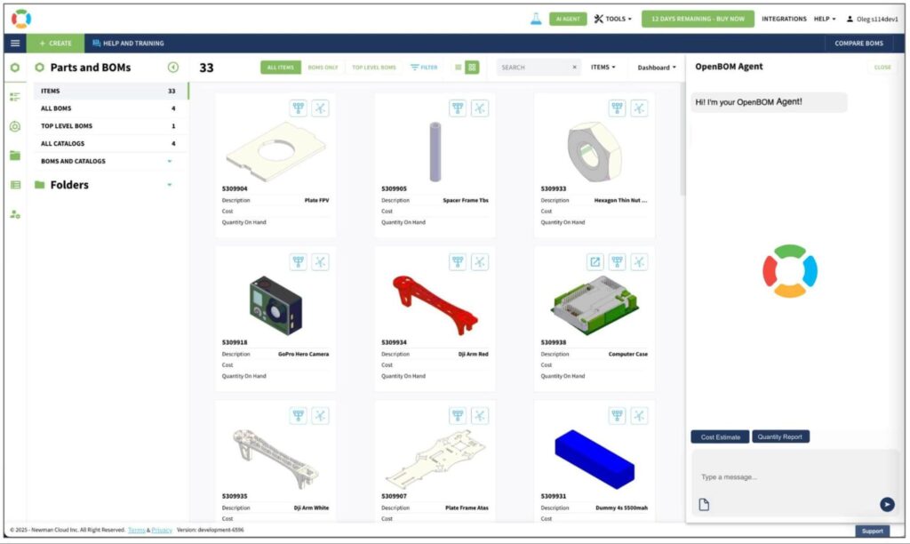This screenshot has width=910, height=544.
Task: Collapse the Parts and BOMs panel arrow
Action: (173, 68)
